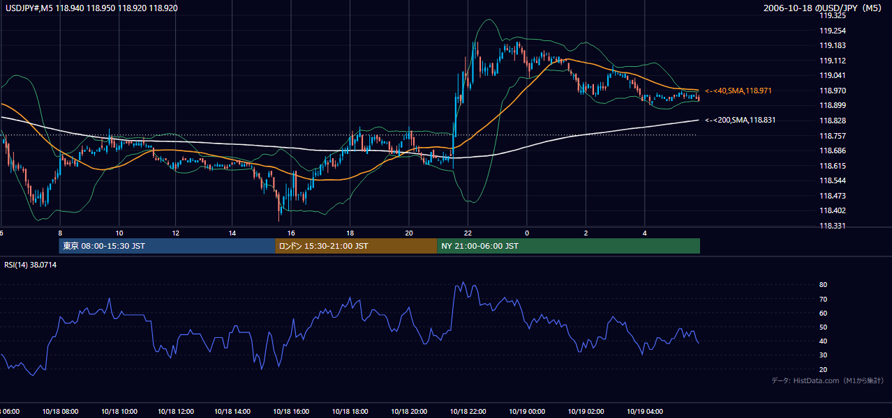Click the 10/18 20:00 date axis label
The height and width of the screenshot is (418, 892).
pos(409,412)
